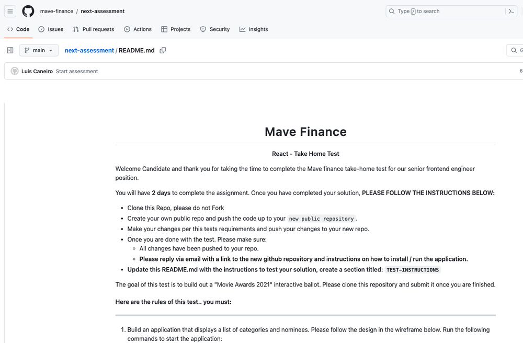Toggle the file tree side panel
Viewport: 523px width, 343px height.
pyautogui.click(x=9, y=50)
